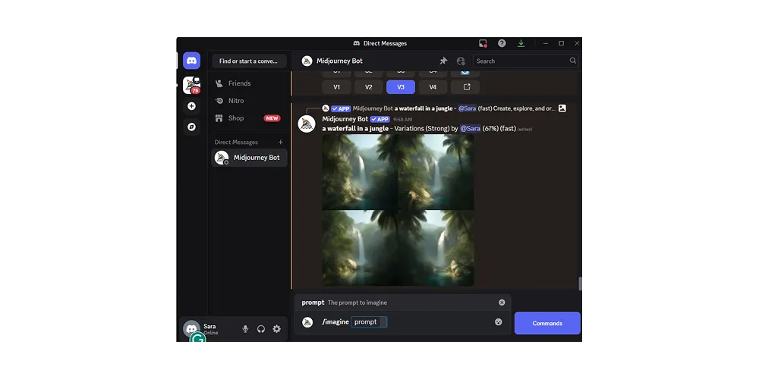Click Midjourney Bot avatar beside message
The width and height of the screenshot is (759, 379).
(x=307, y=124)
